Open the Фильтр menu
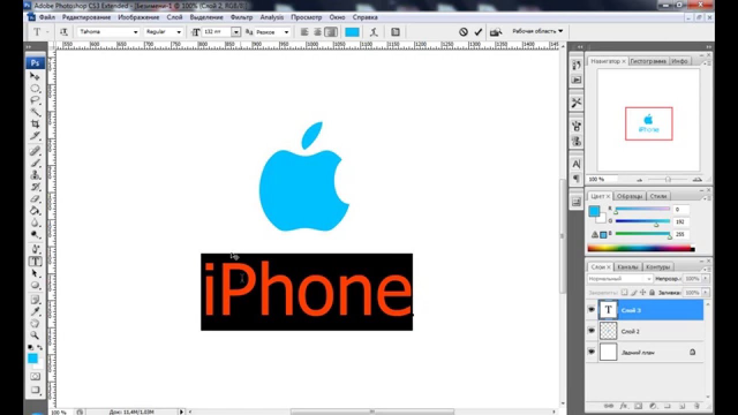Screen dimensions: 738x415 242,17
